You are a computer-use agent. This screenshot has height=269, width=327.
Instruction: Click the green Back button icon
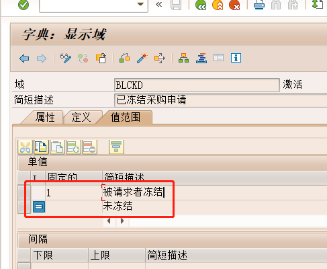[x=201, y=5]
